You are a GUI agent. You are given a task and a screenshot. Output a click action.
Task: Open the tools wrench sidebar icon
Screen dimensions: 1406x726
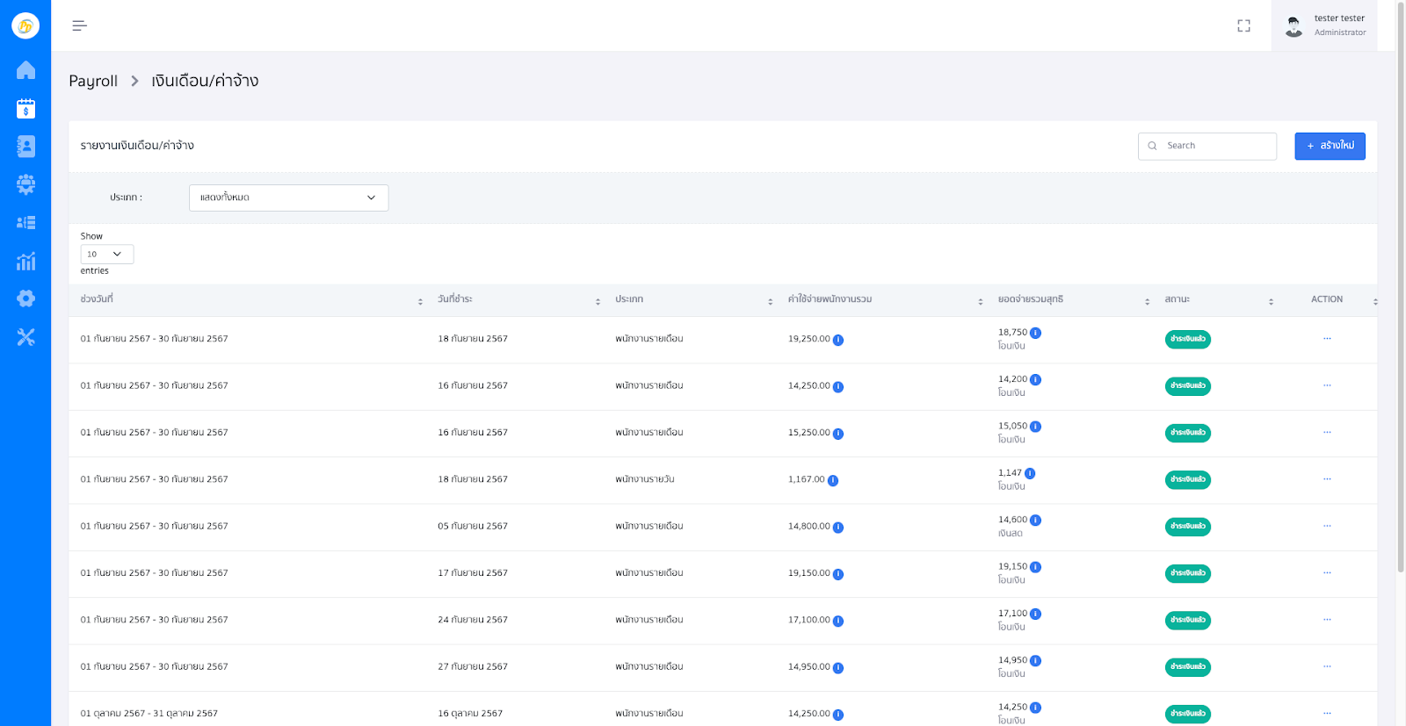coord(25,337)
